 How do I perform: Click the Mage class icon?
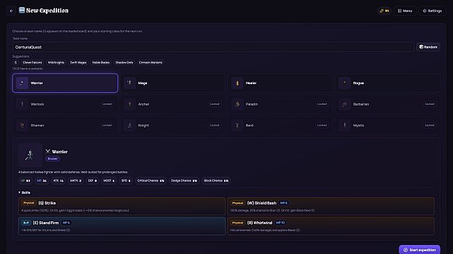[x=129, y=83]
